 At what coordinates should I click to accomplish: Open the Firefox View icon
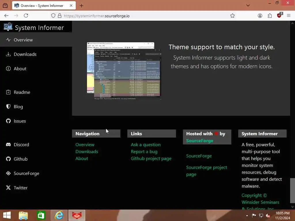(x=5, y=5)
